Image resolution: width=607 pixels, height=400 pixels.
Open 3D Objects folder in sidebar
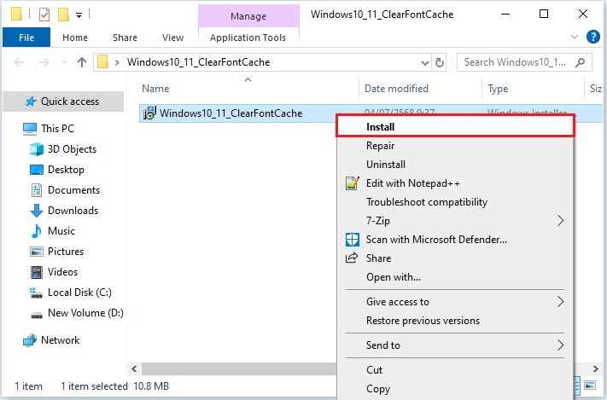pyautogui.click(x=72, y=149)
